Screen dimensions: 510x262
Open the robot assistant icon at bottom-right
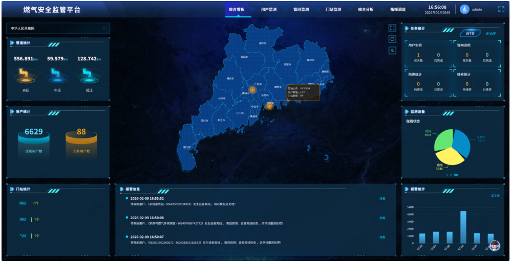point(494,246)
